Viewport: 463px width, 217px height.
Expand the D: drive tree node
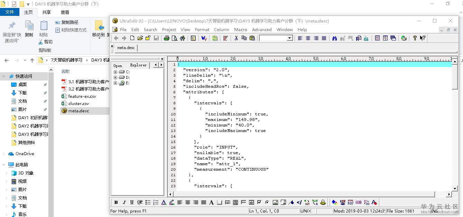tap(115, 77)
